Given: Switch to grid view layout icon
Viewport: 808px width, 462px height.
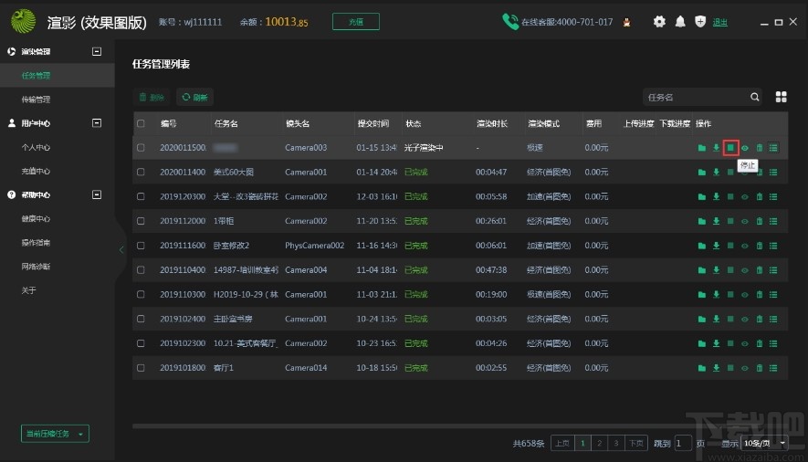Looking at the screenshot, I should 781,97.
